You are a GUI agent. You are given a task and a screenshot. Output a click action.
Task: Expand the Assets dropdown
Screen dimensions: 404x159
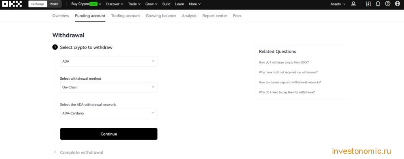click(338, 4)
